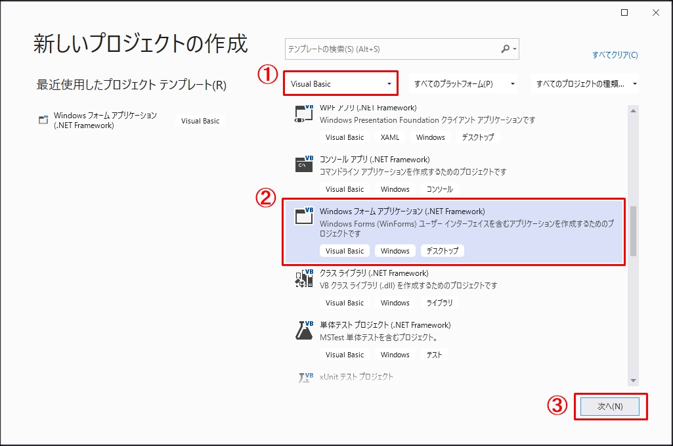
Task: Open the Visual Basic language dropdown
Action: [x=341, y=83]
